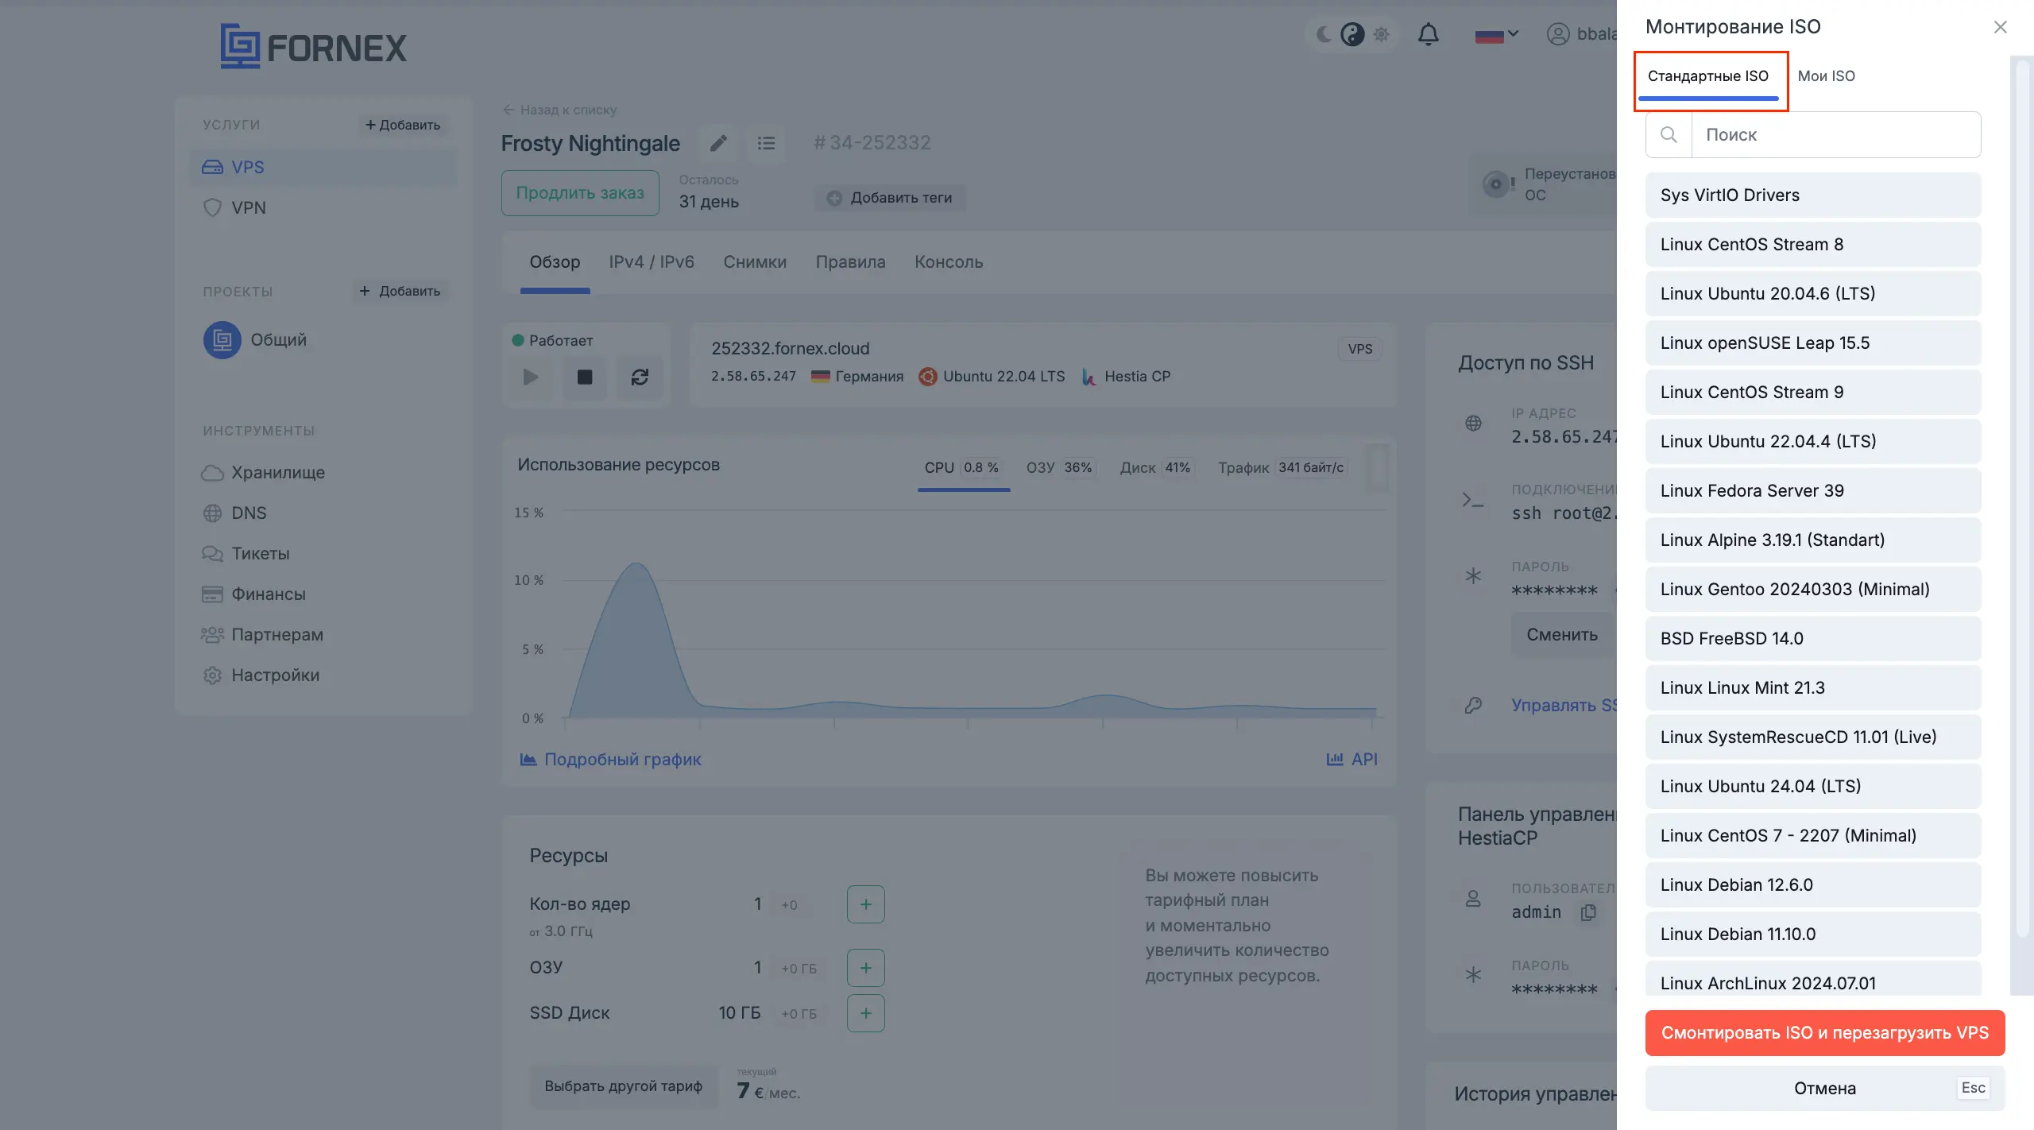Open DNS tool
This screenshot has width=2034, height=1130.
[235, 513]
